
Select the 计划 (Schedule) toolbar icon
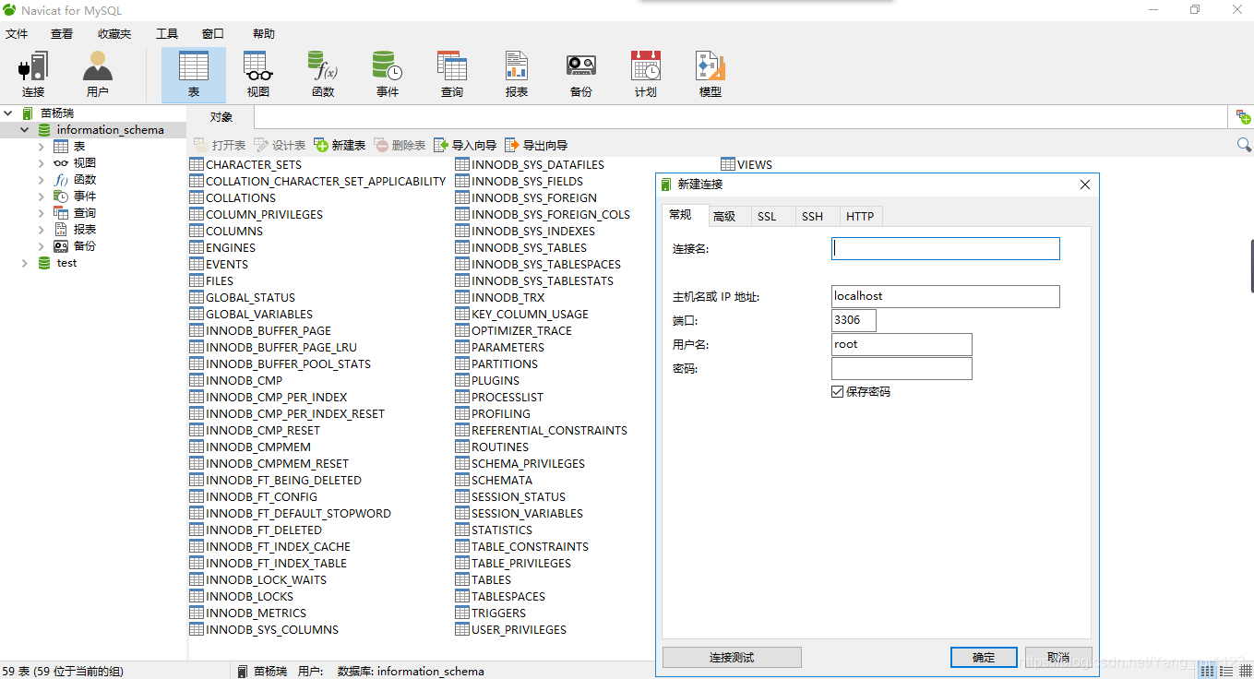coord(646,75)
